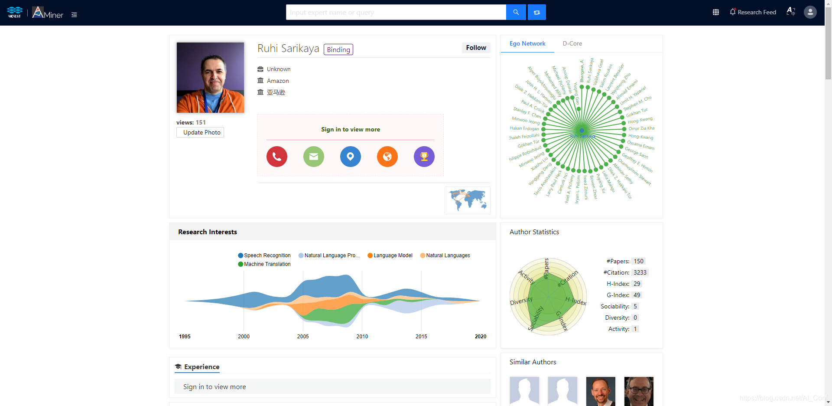Screen dimensions: 832x406
Task: Switch language with the translate icon
Action: pos(791,12)
